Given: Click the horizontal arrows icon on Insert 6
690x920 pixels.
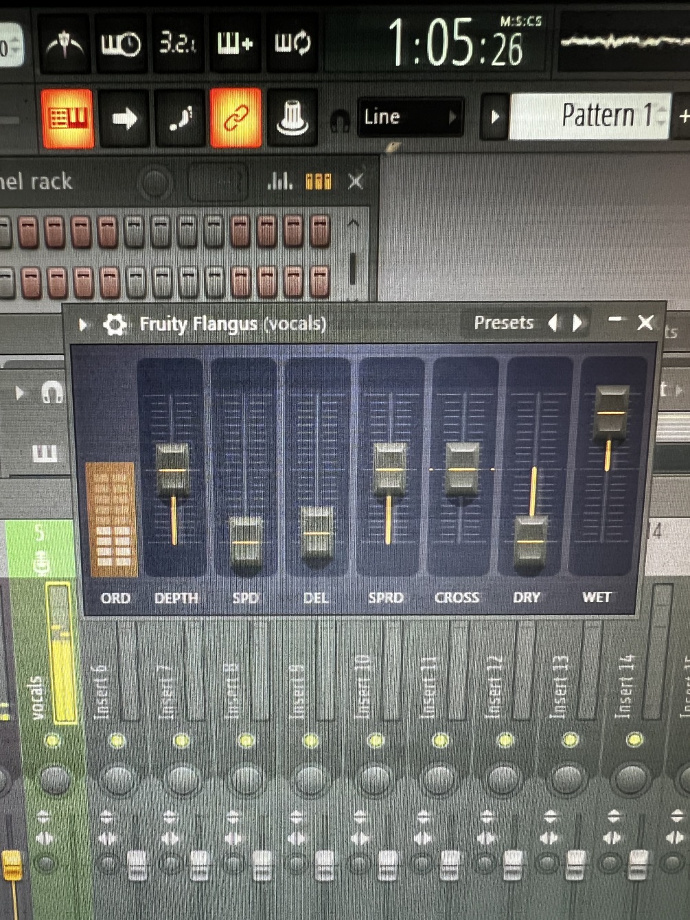Looking at the screenshot, I should click(x=106, y=838).
